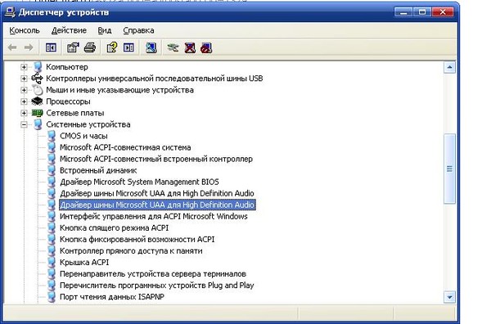Click the scrollbar down arrow

click(449, 297)
